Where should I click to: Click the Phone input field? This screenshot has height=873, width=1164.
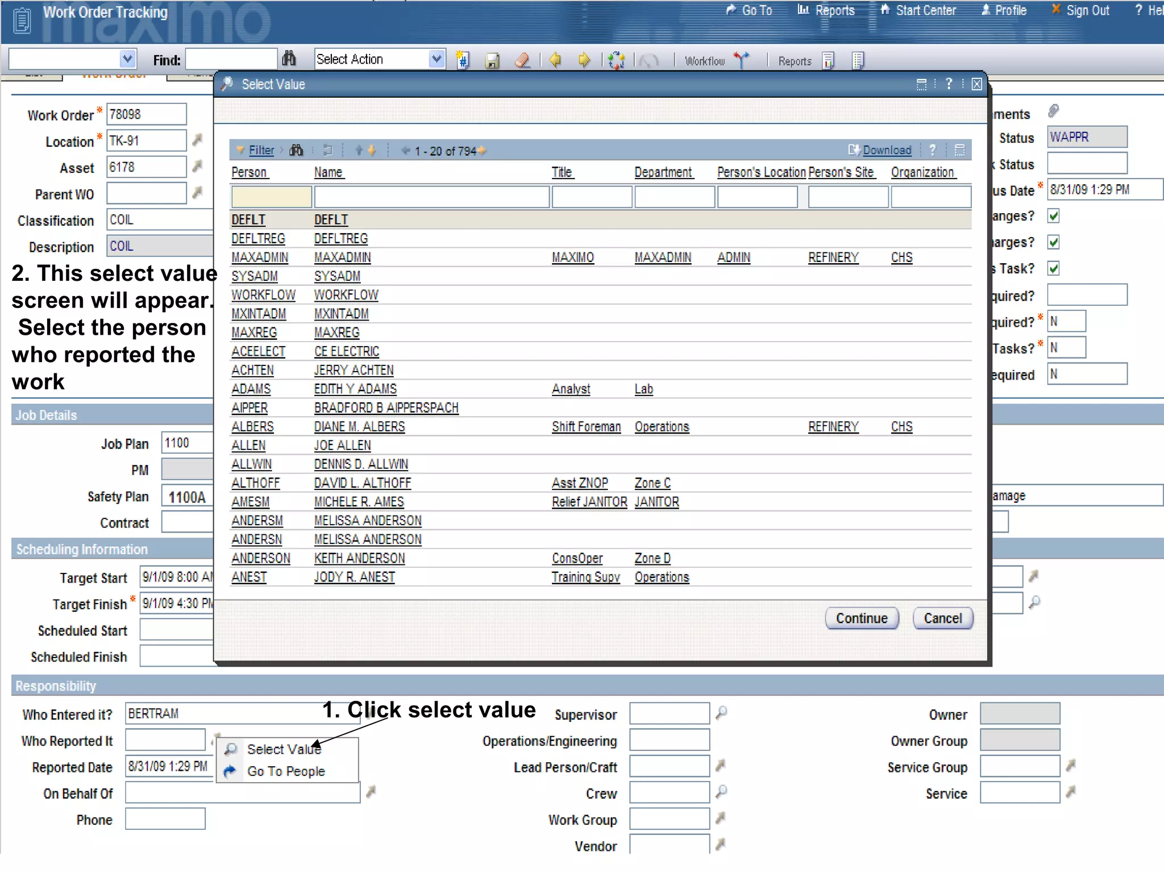tap(165, 819)
